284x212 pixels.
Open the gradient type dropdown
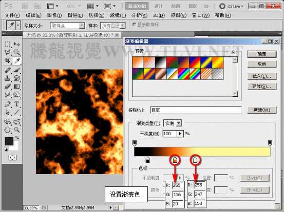pyautogui.click(x=179, y=123)
